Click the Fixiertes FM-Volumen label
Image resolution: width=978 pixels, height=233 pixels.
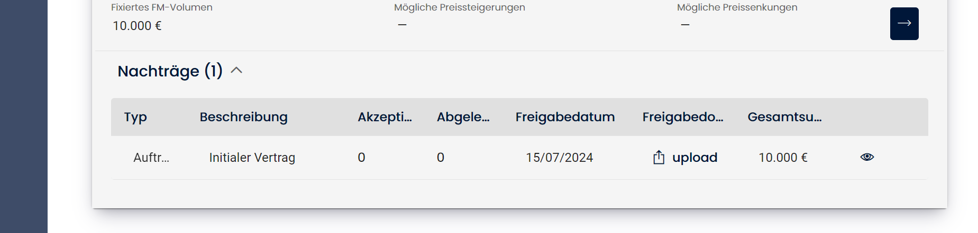(x=162, y=7)
